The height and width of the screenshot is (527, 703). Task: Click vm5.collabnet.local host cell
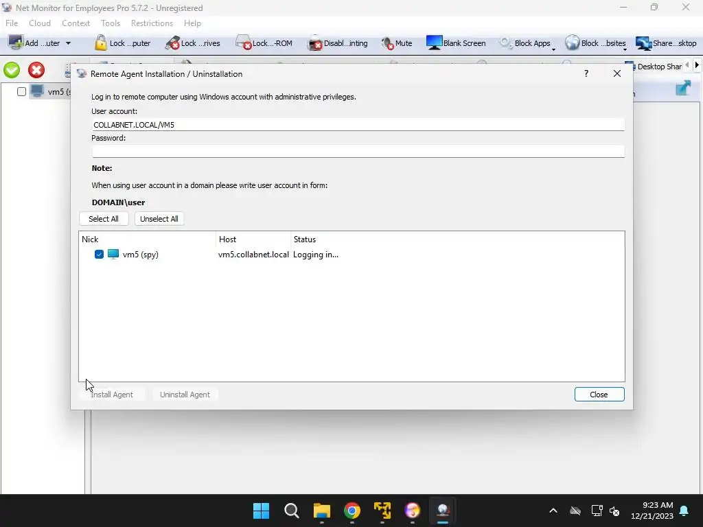(253, 255)
